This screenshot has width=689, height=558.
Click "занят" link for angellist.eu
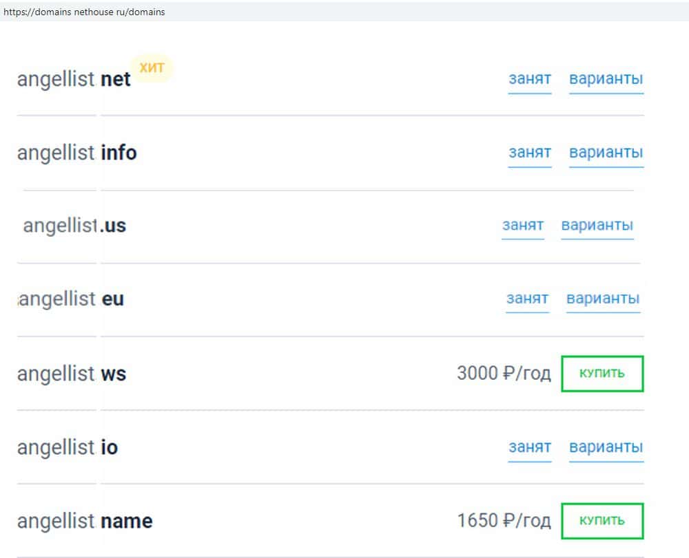click(527, 299)
